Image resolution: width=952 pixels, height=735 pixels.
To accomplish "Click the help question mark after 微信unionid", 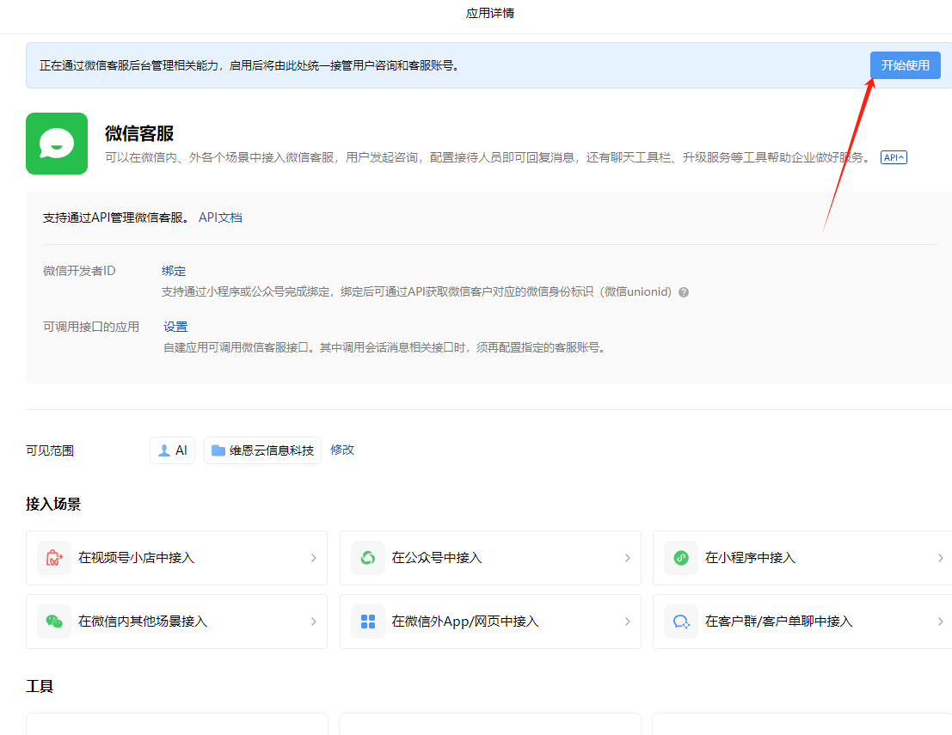I will click(x=684, y=292).
